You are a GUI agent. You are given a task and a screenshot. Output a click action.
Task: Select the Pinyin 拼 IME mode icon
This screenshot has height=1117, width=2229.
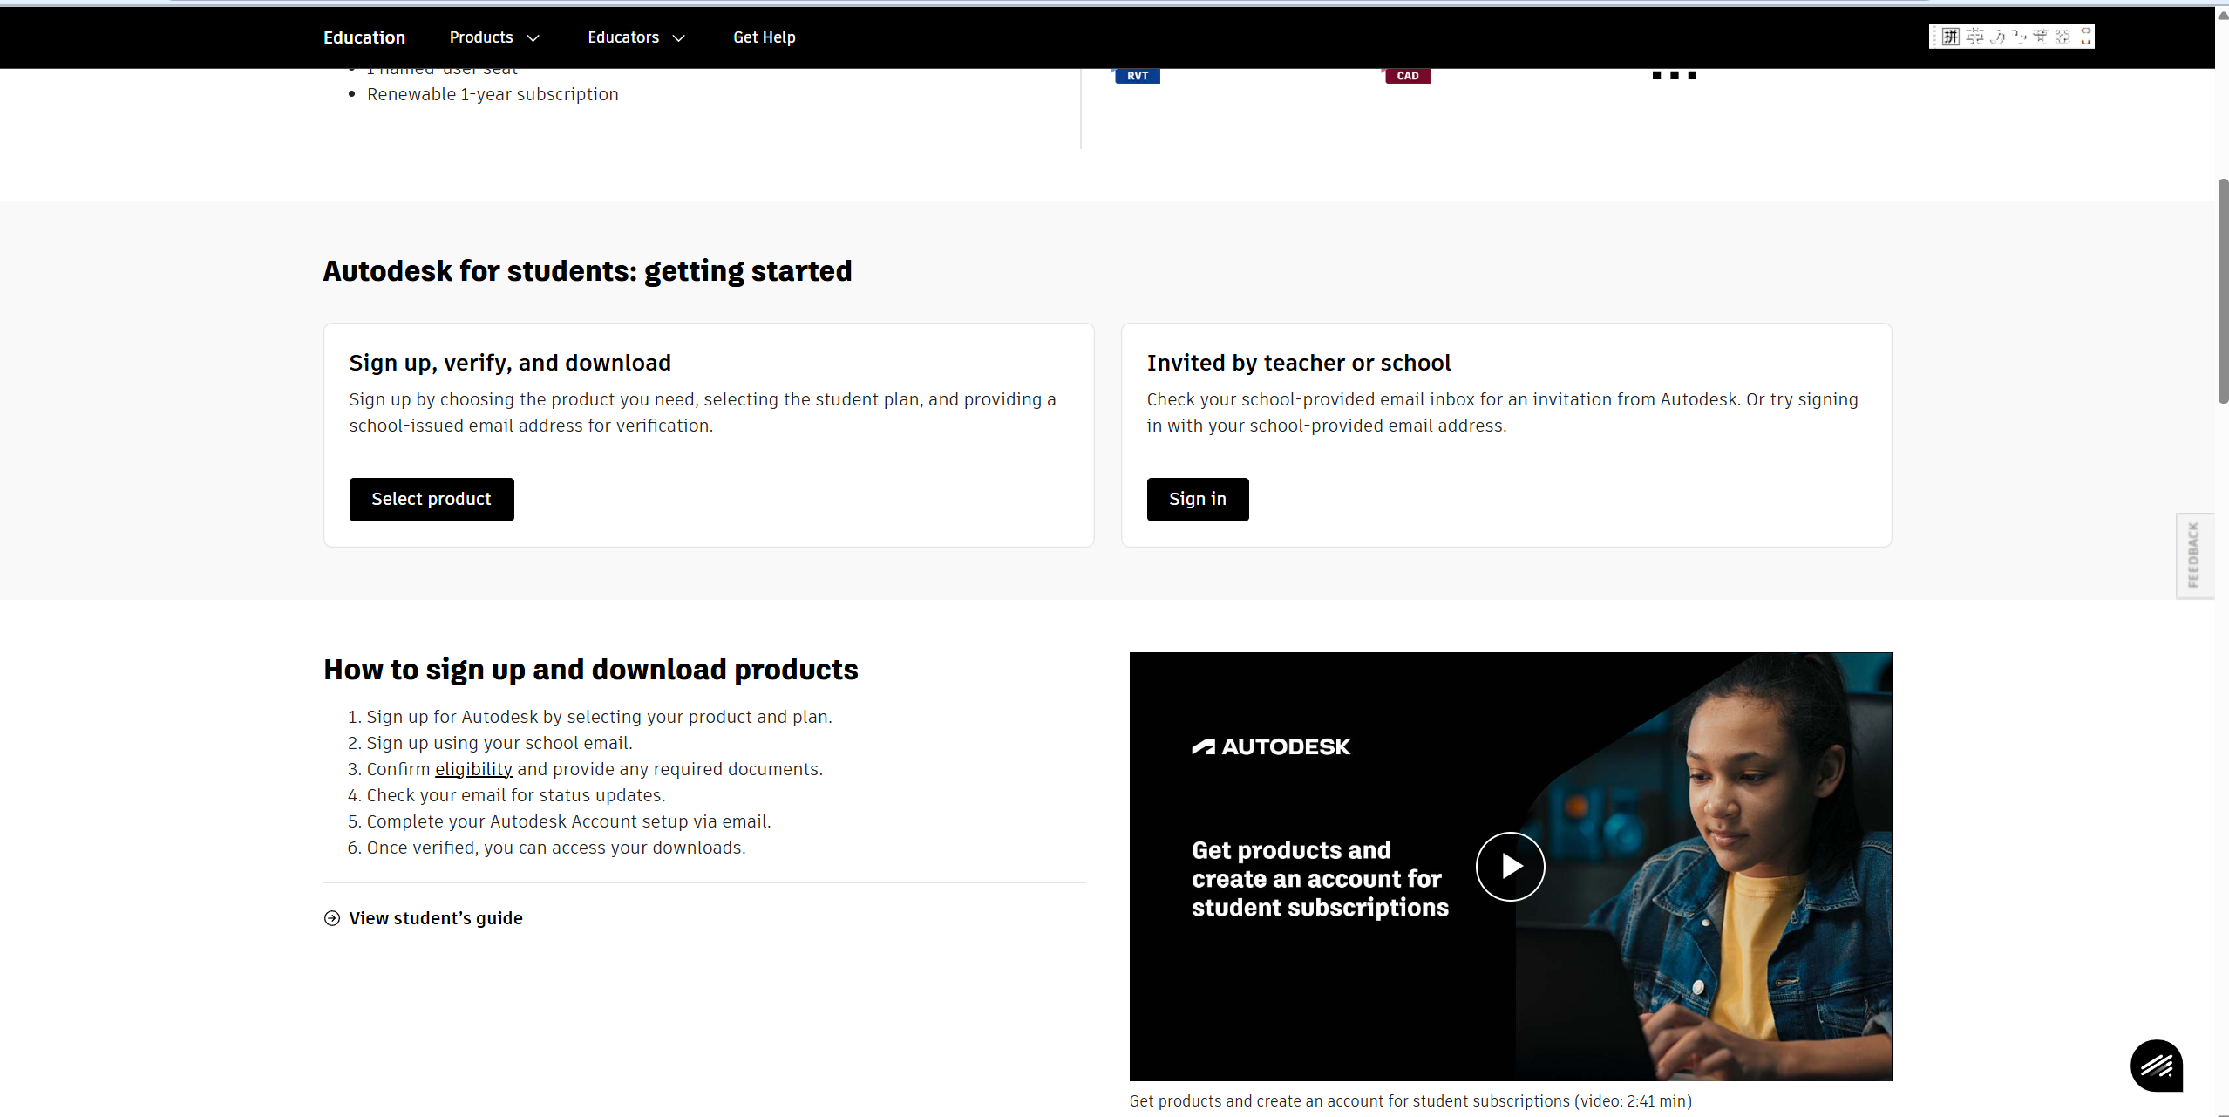[x=1951, y=37]
